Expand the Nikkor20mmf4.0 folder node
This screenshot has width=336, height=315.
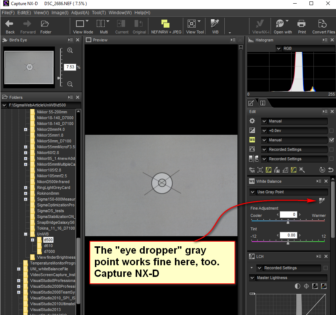point(25,130)
